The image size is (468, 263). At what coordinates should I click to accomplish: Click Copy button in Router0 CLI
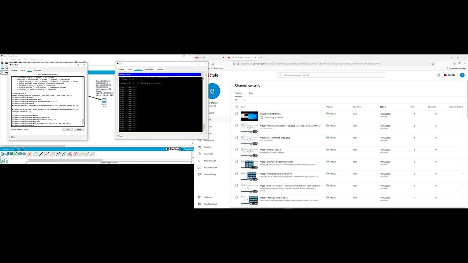pos(67,129)
